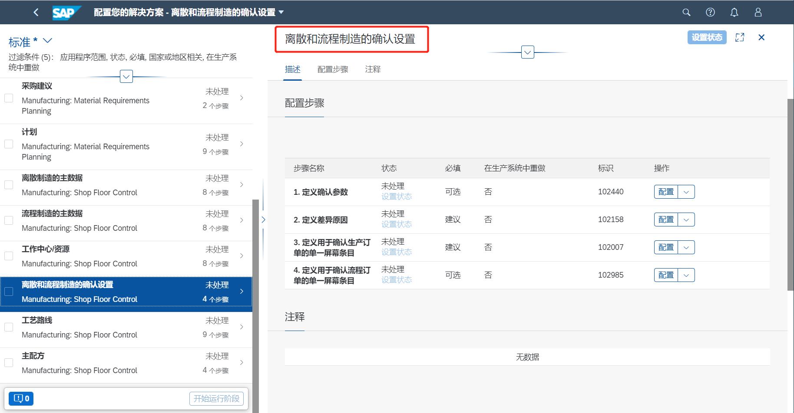The width and height of the screenshot is (794, 413).
Task: Open the title dropdown in the header
Action: 281,12
